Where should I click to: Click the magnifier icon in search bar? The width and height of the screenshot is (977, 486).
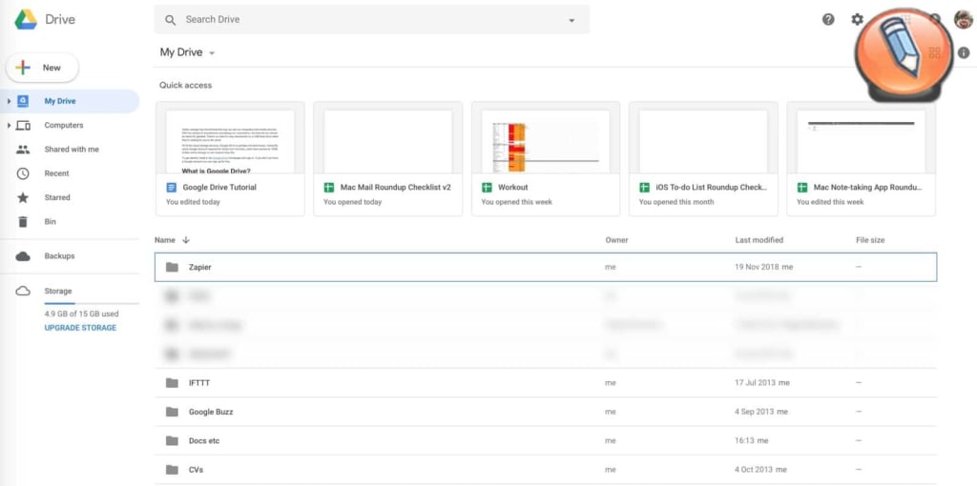[170, 20]
